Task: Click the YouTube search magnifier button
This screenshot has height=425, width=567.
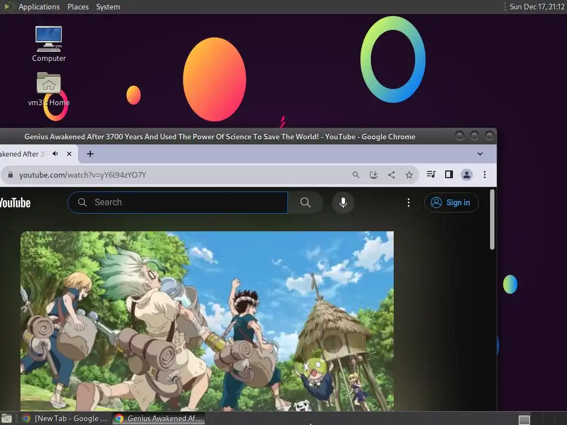Action: pyautogui.click(x=306, y=203)
